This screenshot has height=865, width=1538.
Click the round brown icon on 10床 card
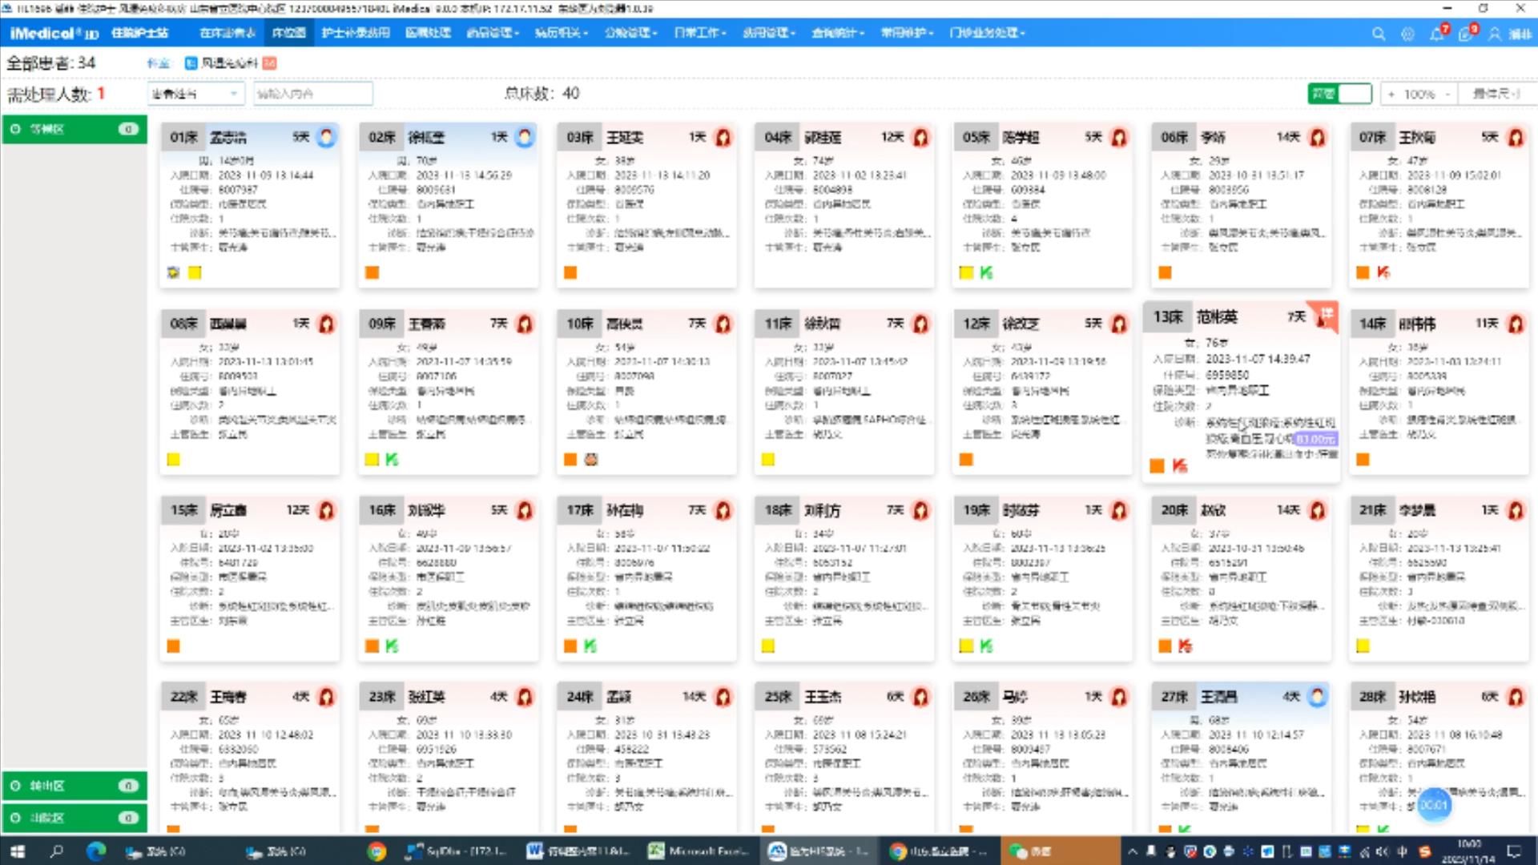pos(590,459)
